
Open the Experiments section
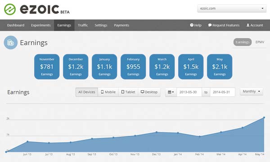[x=41, y=25]
